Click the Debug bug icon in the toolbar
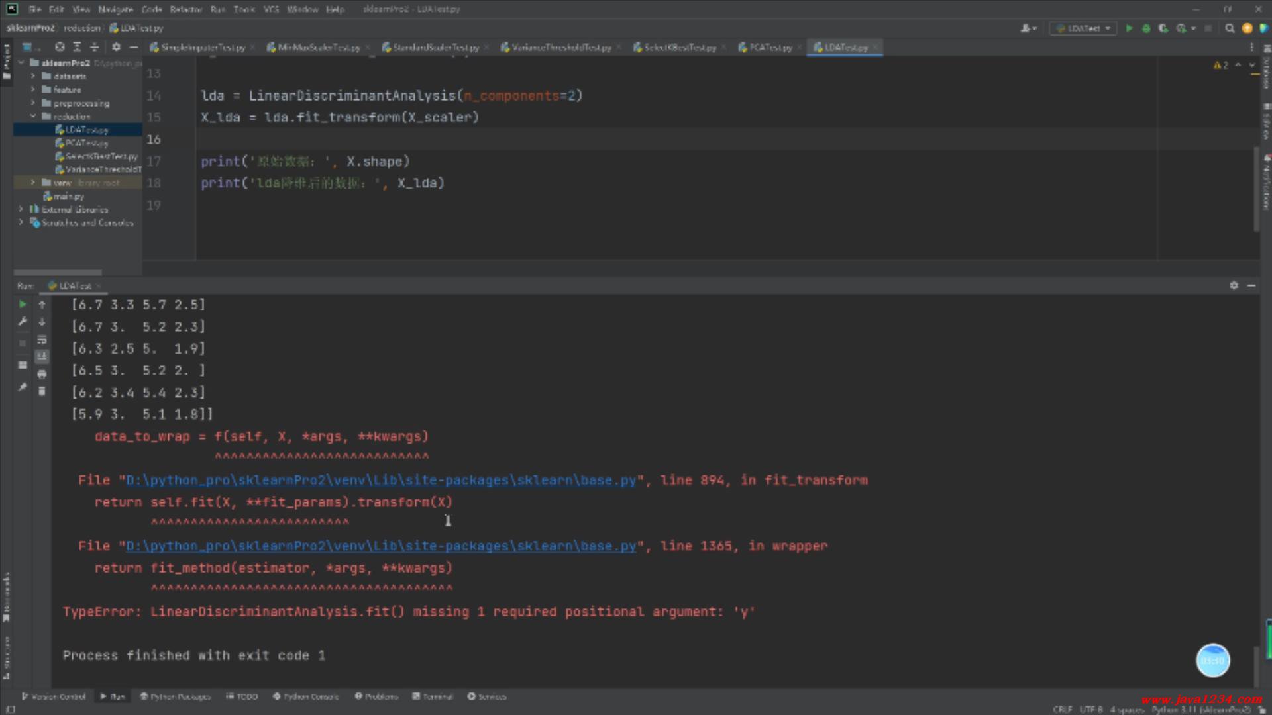1272x715 pixels. pos(1146,28)
